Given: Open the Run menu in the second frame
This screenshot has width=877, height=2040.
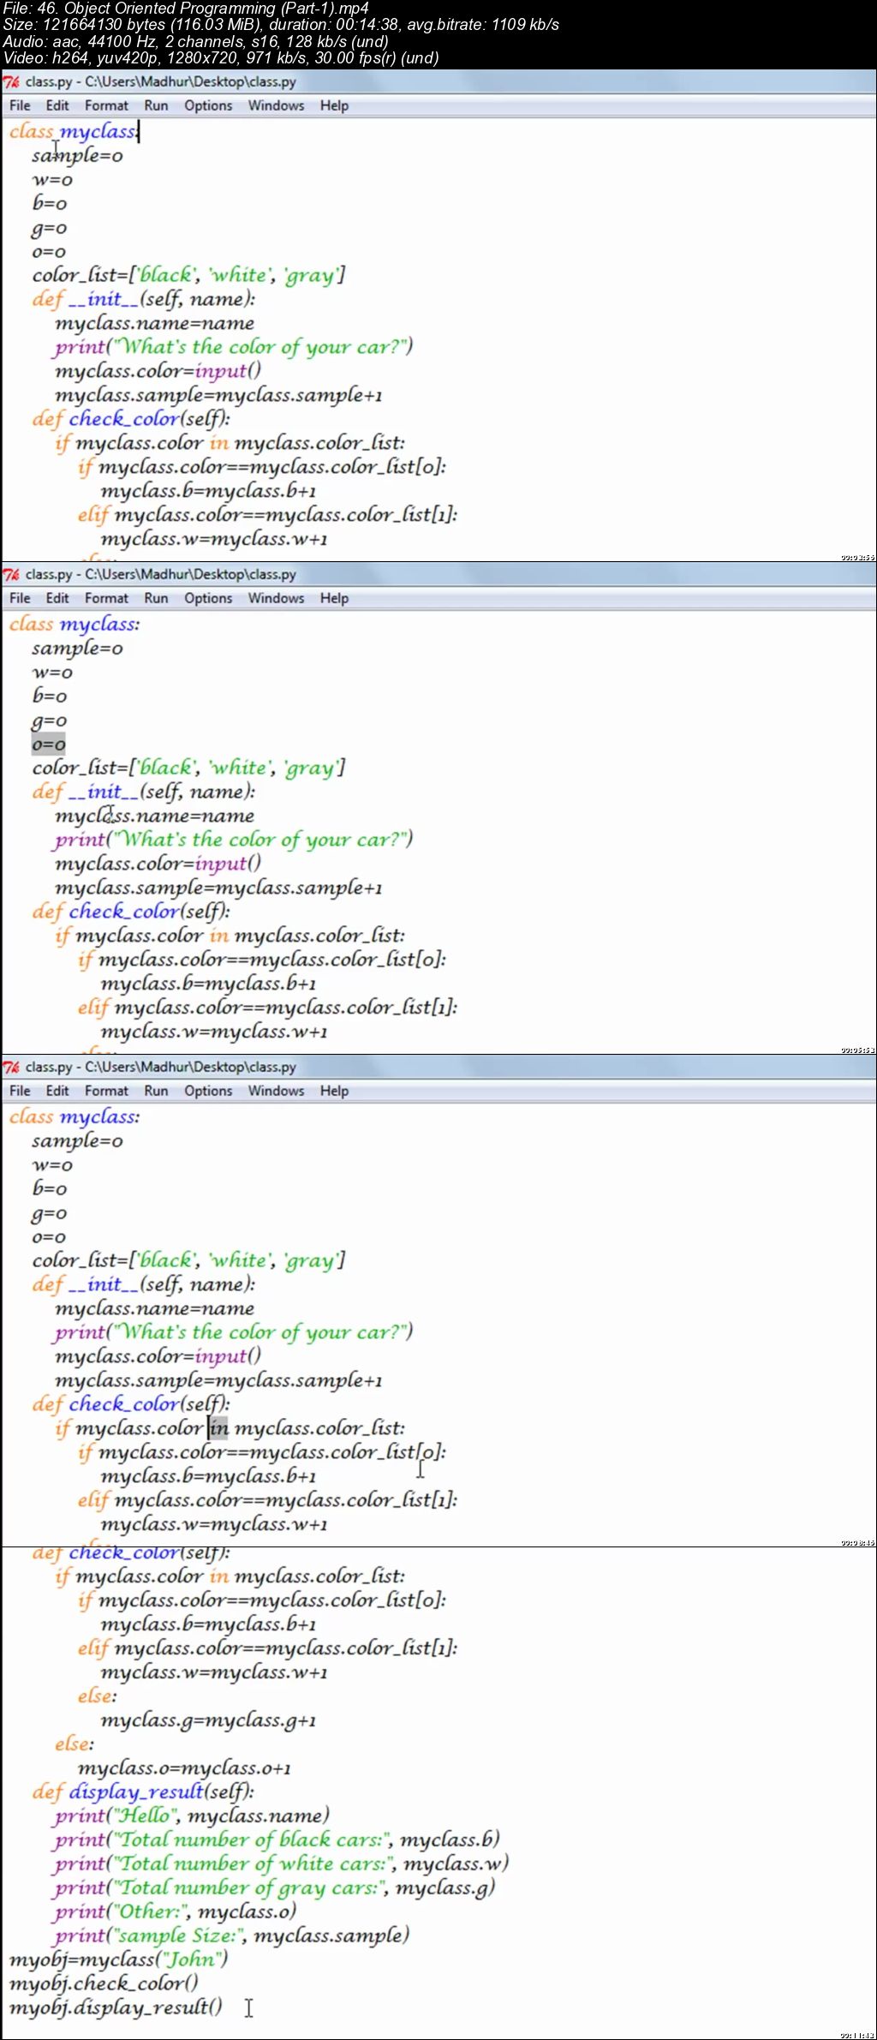Looking at the screenshot, I should 156,598.
